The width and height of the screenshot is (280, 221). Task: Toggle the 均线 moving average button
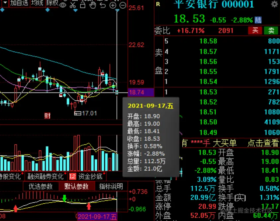37,3
